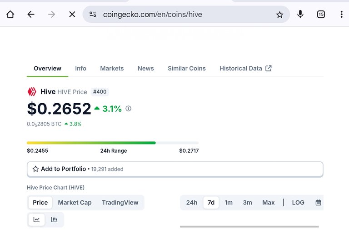
Task: Open the Similar Coins tab
Action: pyautogui.click(x=186, y=68)
